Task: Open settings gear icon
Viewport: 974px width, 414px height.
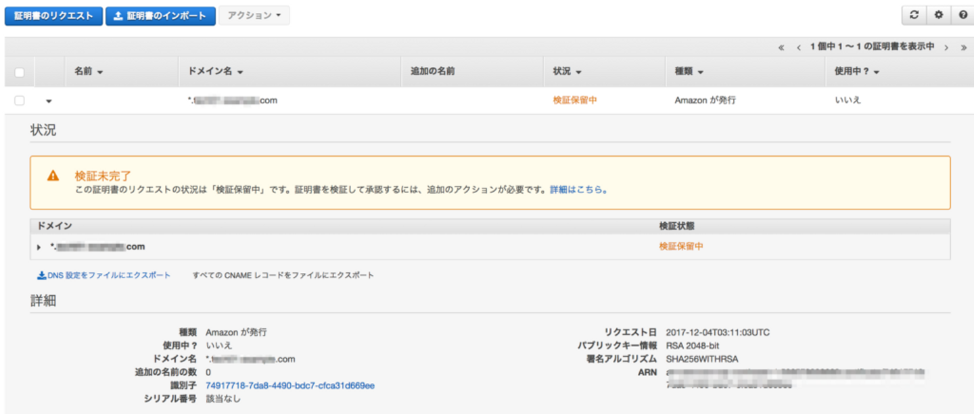Action: coord(938,16)
